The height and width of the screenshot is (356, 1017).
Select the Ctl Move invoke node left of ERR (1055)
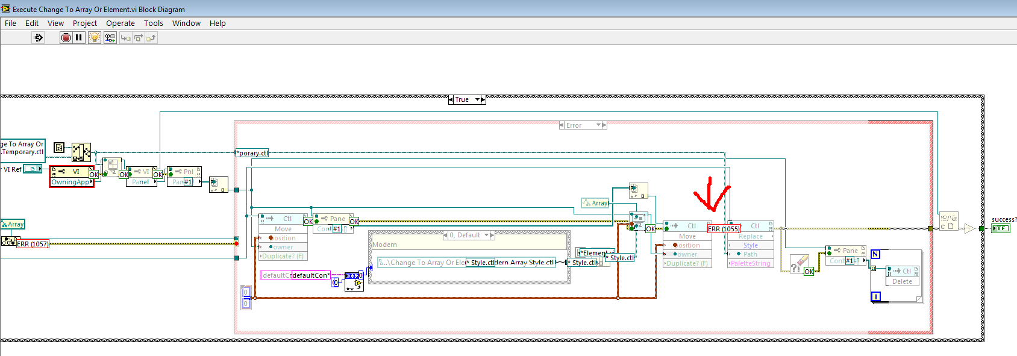687,244
